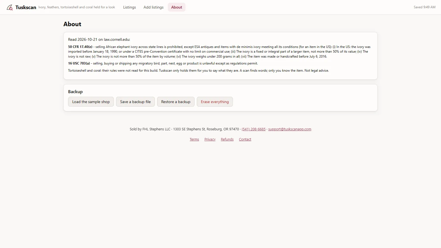Load the sample shop
The width and height of the screenshot is (441, 248).
point(91,102)
